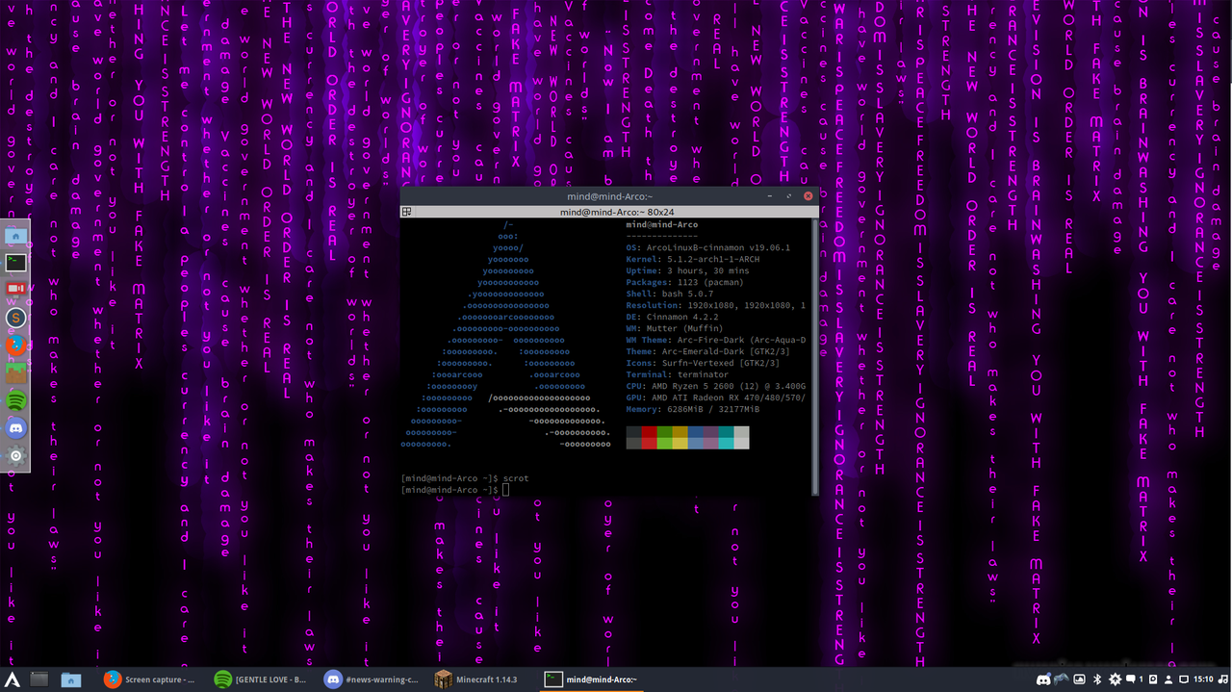Open the music note sound applet
This screenshot has height=692, width=1232.
[1222, 679]
